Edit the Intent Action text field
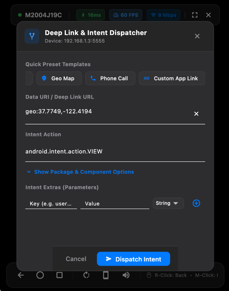 click(x=115, y=151)
